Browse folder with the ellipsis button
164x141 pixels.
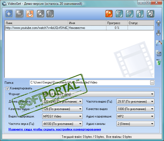[x=152, y=83]
